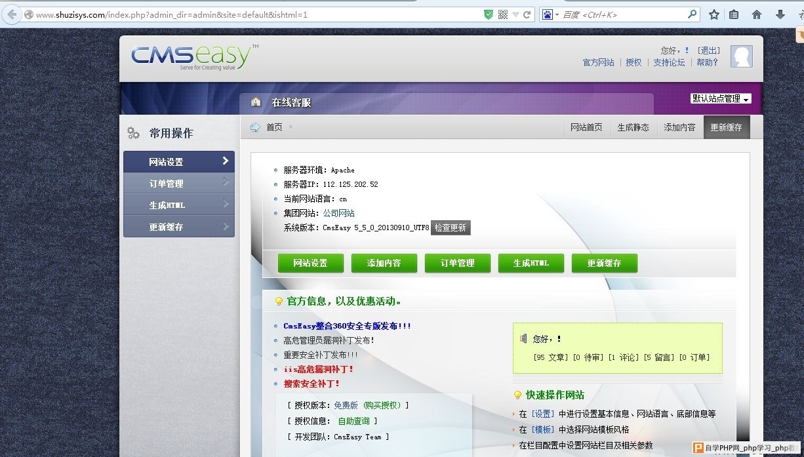Image resolution: width=804 pixels, height=457 pixels.
Task: Open the 搜索安全补丁 link
Action: pos(312,384)
